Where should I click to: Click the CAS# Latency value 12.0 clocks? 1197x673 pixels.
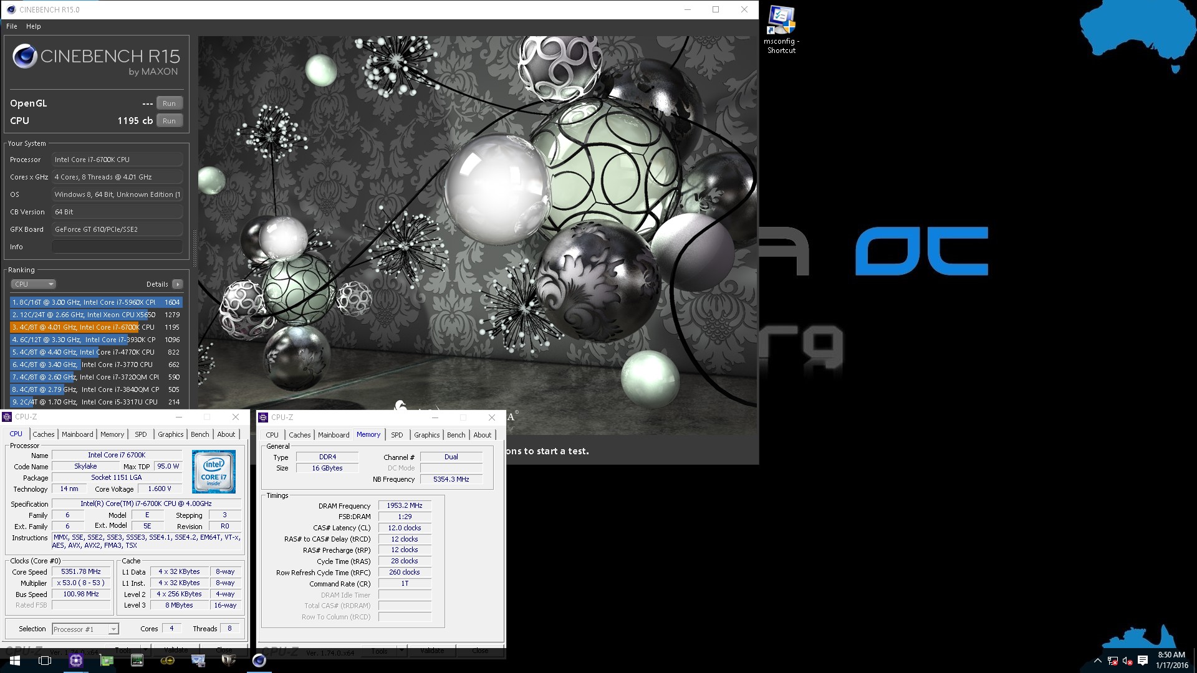pyautogui.click(x=405, y=528)
